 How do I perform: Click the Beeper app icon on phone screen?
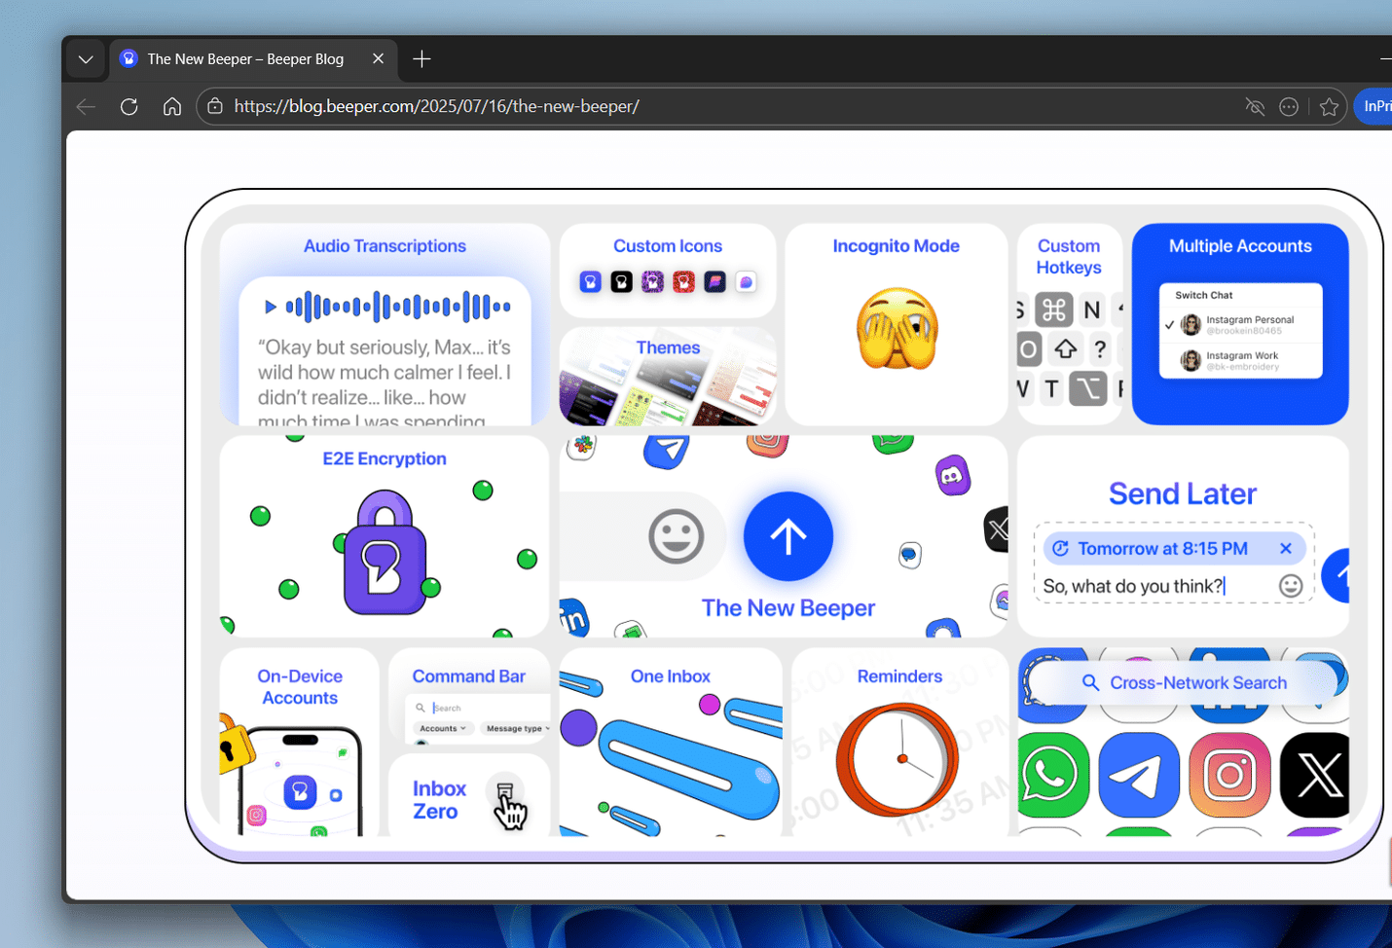300,792
